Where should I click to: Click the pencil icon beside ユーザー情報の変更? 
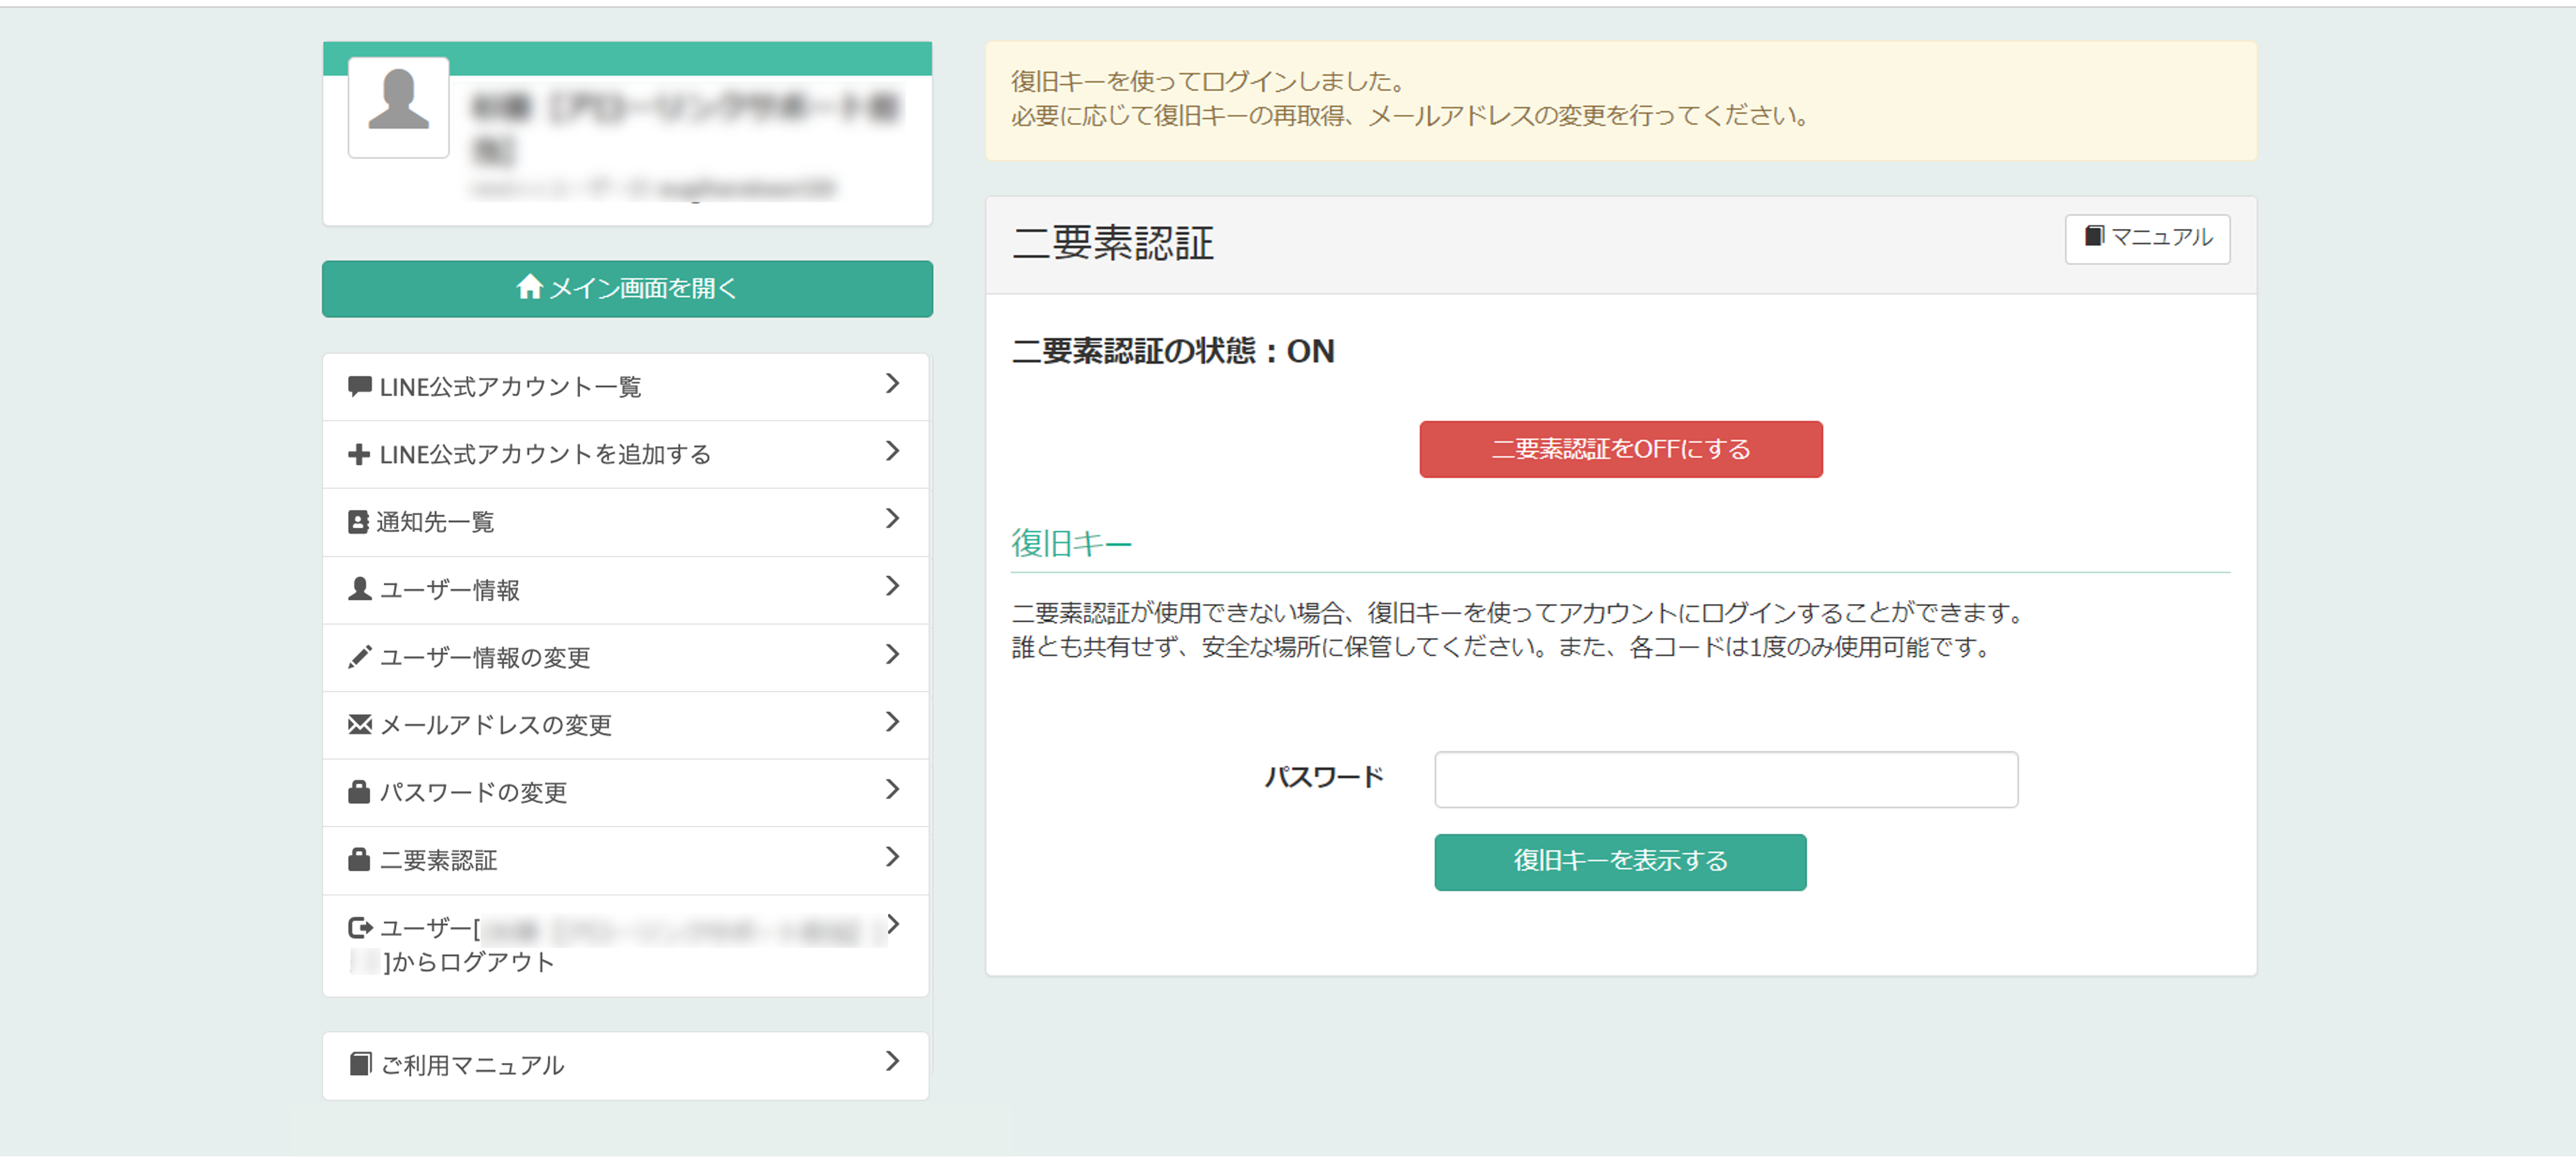click(x=359, y=657)
